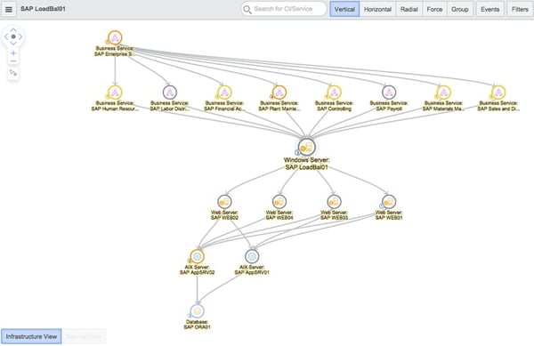
Task: Open the hamburger menu icon
Action: [x=9, y=9]
